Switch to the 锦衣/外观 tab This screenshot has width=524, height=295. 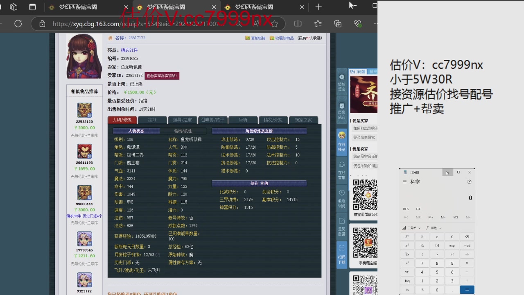pyautogui.click(x=273, y=120)
